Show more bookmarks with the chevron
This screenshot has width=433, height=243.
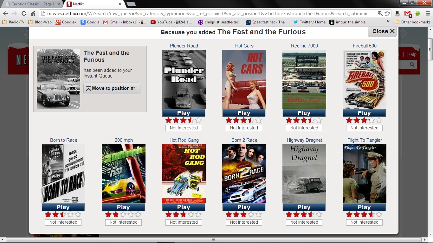(x=388, y=21)
